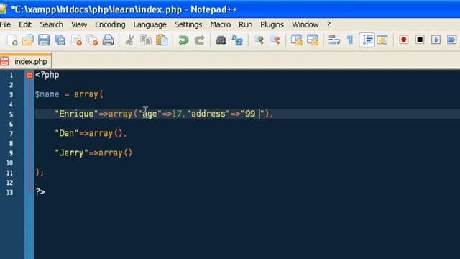The width and height of the screenshot is (460, 259).
Task: Redo action with grey arrow icon
Action: point(200,40)
